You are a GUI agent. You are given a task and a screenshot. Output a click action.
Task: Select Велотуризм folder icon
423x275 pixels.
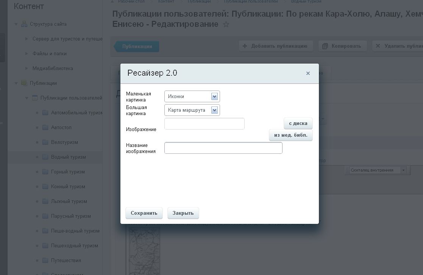45,142
